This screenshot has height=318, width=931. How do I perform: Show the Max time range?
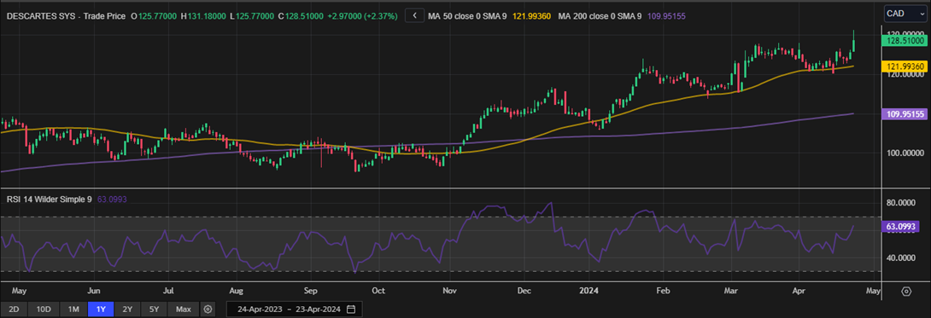(184, 309)
